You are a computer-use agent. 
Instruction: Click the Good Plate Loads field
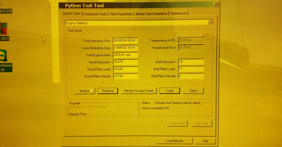point(126,69)
